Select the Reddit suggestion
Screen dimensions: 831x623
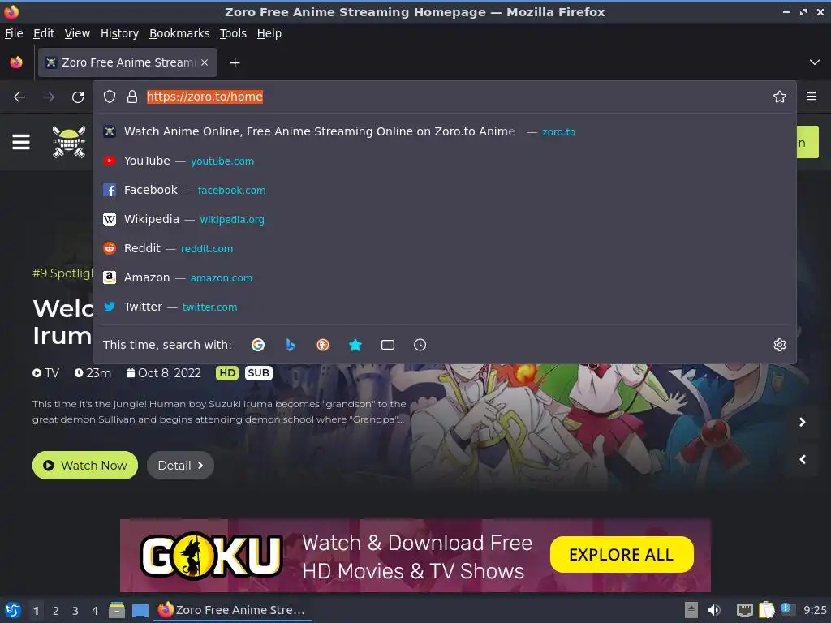[444, 248]
